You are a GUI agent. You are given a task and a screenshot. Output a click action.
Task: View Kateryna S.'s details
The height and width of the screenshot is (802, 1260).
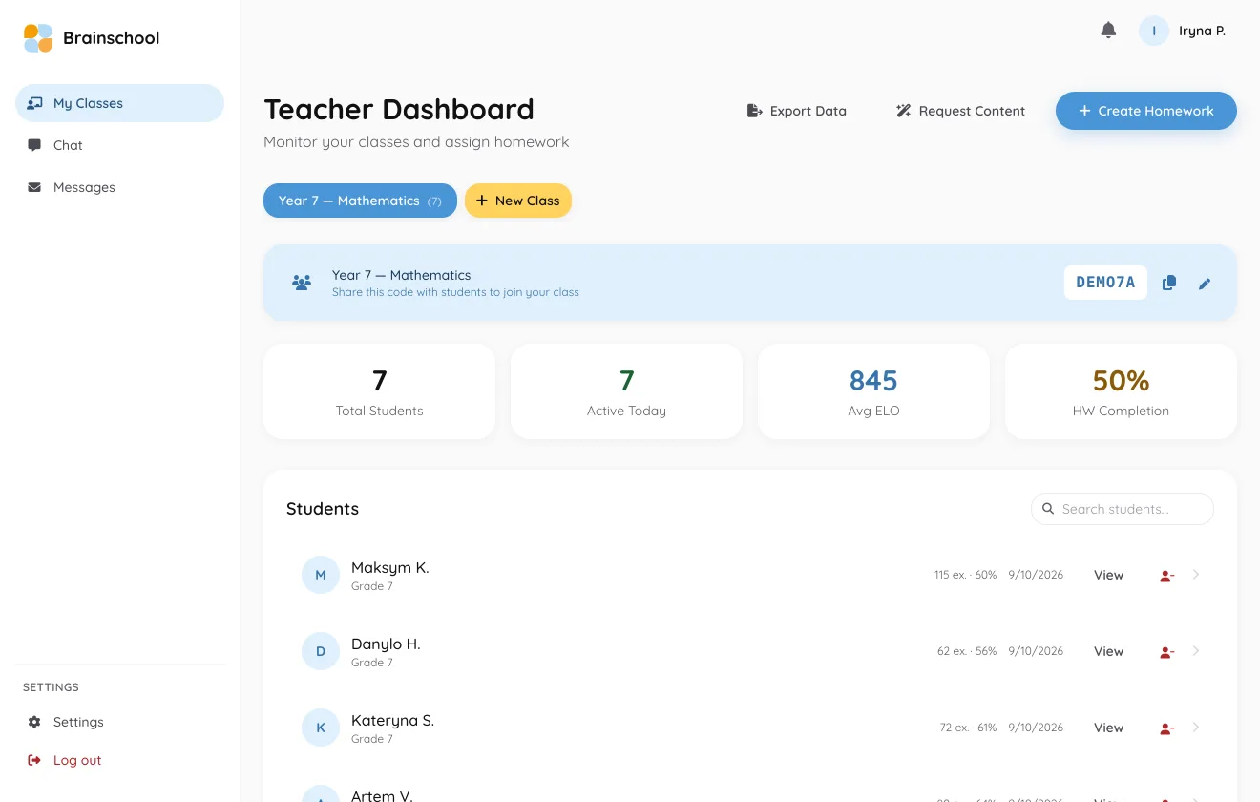(1108, 728)
